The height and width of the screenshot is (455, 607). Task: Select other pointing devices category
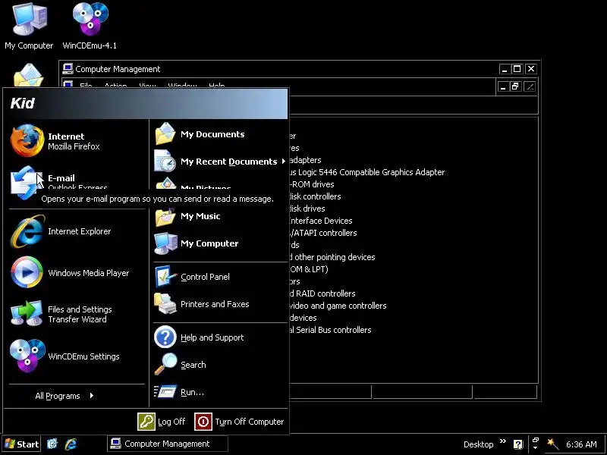point(332,257)
